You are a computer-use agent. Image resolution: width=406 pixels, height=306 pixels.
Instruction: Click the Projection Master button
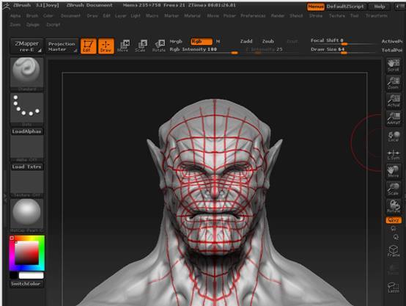click(x=62, y=46)
